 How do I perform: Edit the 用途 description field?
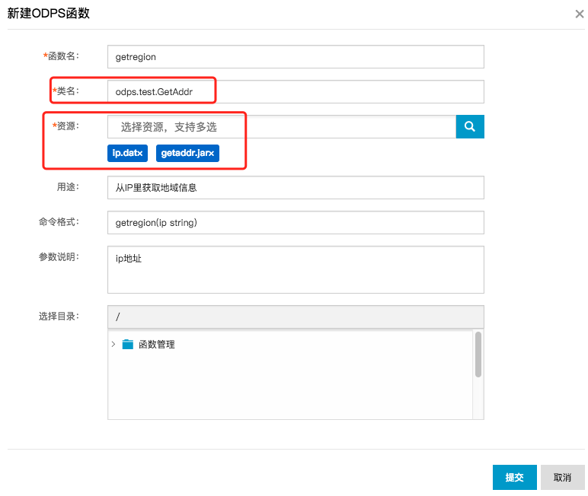click(296, 187)
